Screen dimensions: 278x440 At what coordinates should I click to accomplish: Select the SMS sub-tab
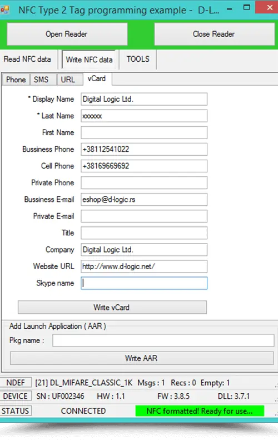(x=41, y=80)
